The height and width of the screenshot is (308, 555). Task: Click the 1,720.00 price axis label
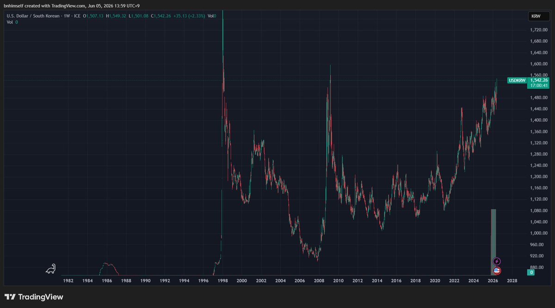[x=538, y=30]
